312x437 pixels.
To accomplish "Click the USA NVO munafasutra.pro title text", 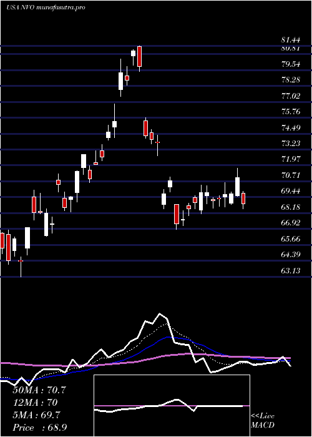I will (x=46, y=7).
